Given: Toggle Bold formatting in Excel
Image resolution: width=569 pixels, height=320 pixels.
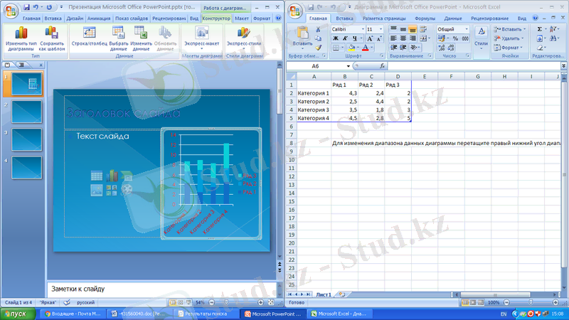Looking at the screenshot, I should tap(335, 38).
